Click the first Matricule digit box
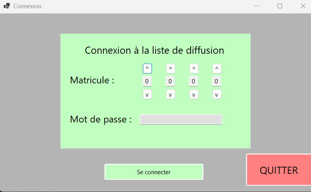311x192 pixels. [147, 81]
